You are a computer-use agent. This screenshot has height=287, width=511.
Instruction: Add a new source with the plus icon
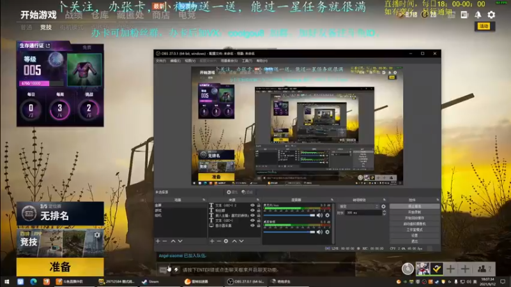[212, 241]
